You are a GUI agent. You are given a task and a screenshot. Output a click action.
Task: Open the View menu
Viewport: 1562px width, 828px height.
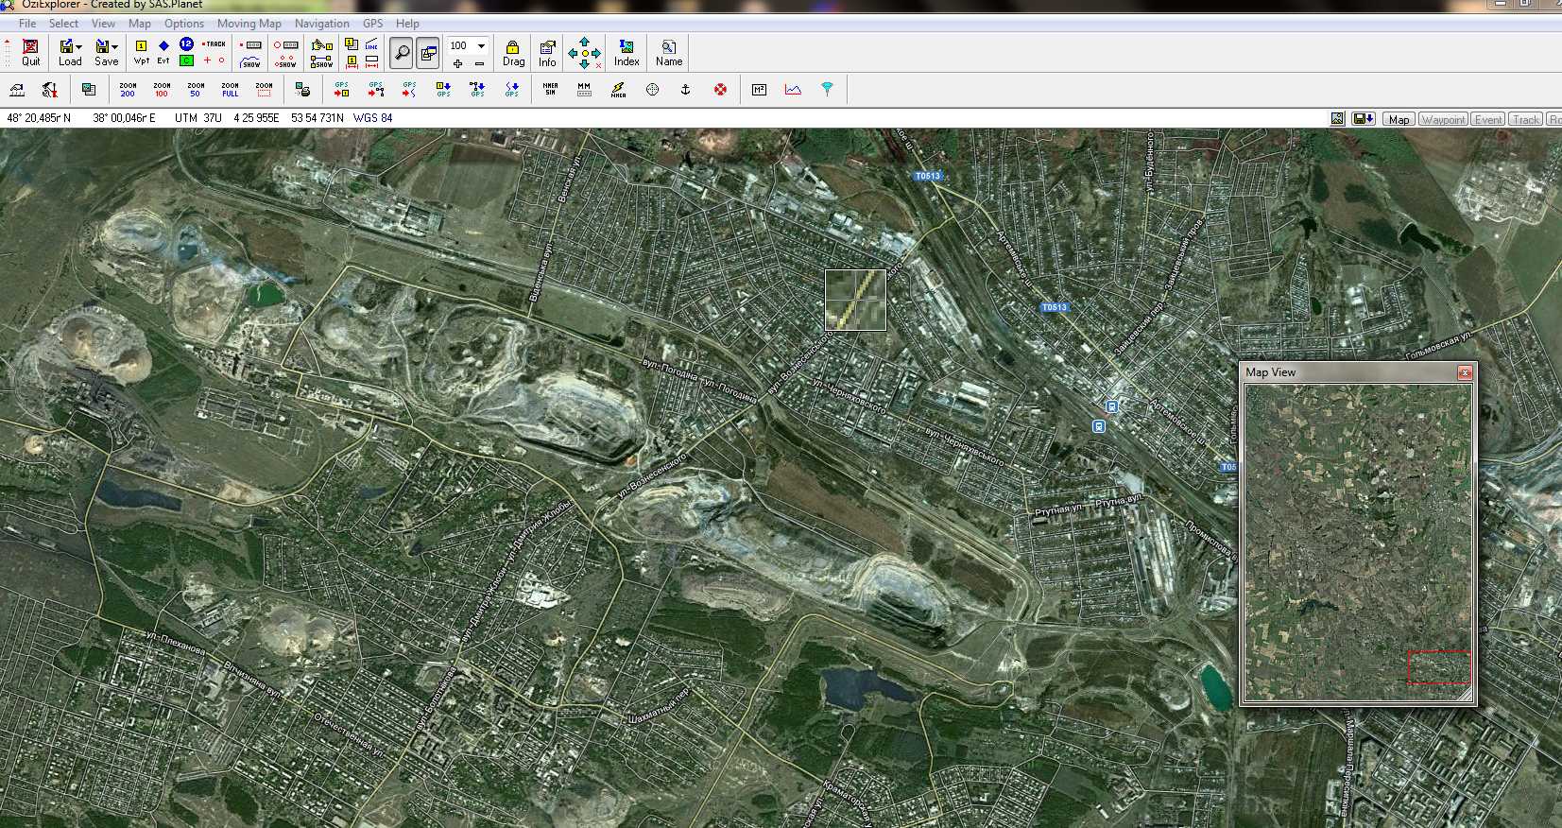pos(103,24)
